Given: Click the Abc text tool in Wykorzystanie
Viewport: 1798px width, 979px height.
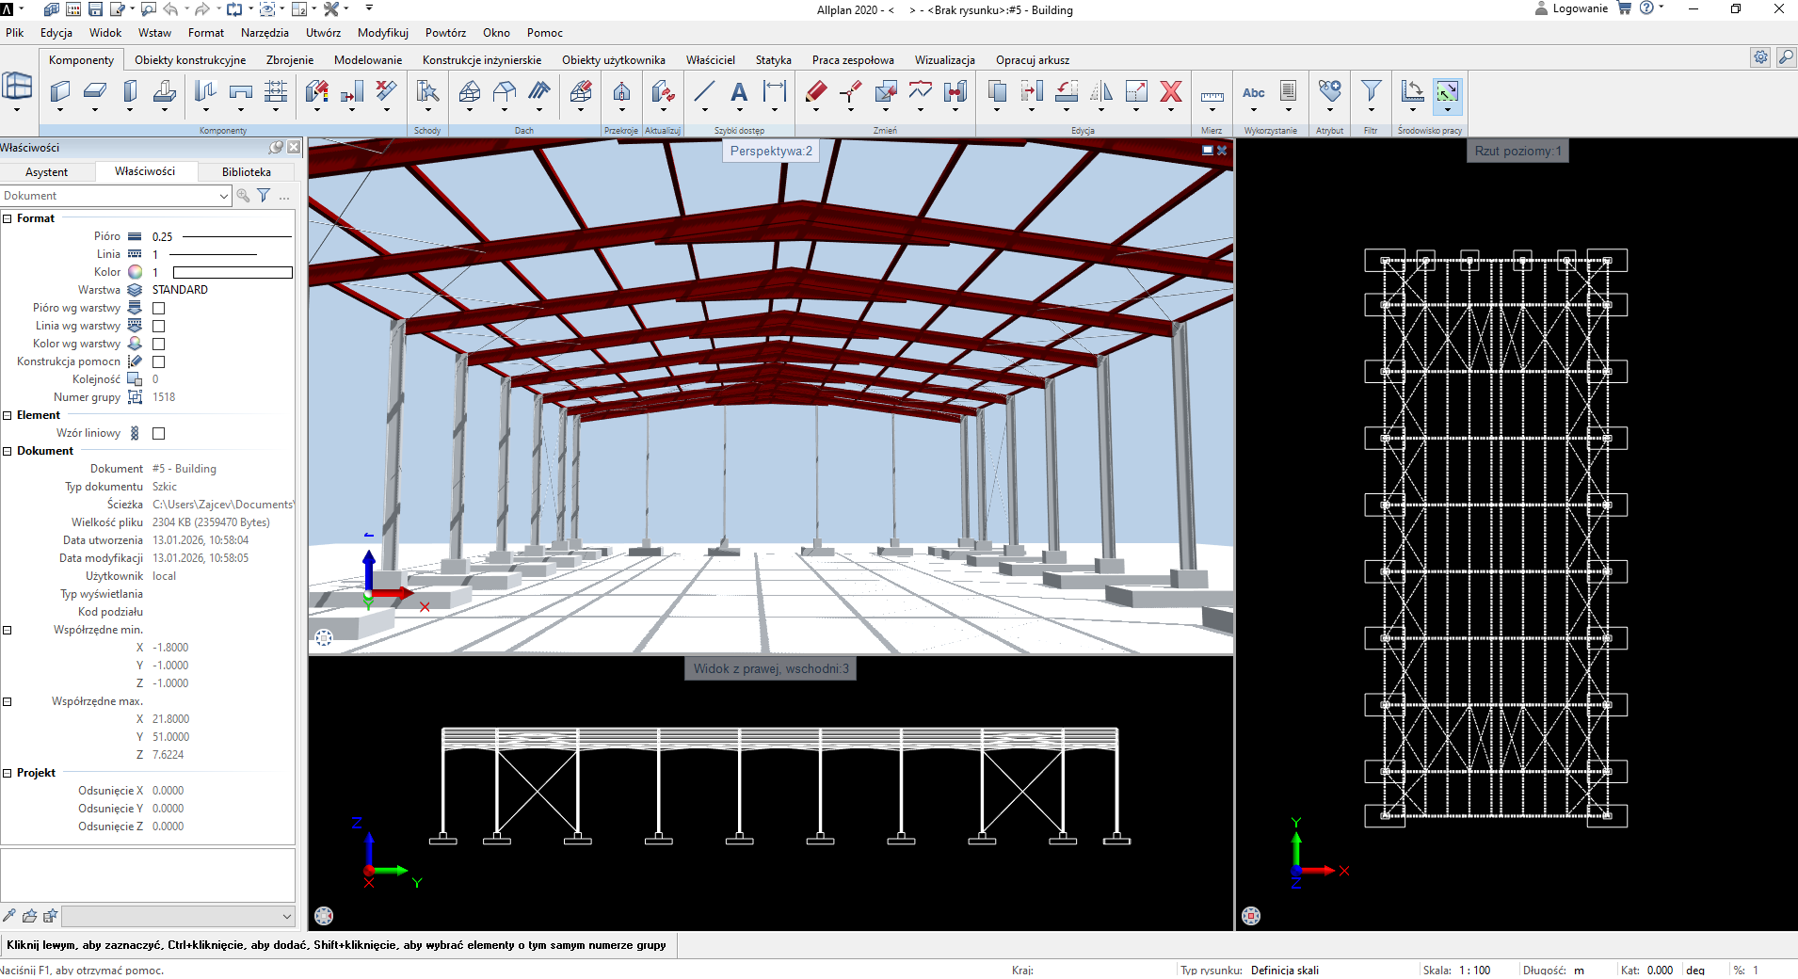Looking at the screenshot, I should (x=1253, y=92).
